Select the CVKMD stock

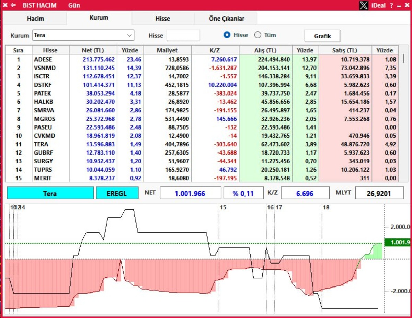(44, 136)
